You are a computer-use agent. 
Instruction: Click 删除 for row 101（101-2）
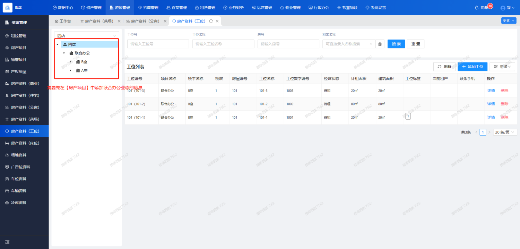[x=504, y=104]
